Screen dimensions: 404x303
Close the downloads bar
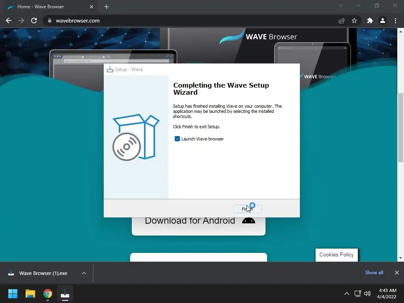pos(397,273)
